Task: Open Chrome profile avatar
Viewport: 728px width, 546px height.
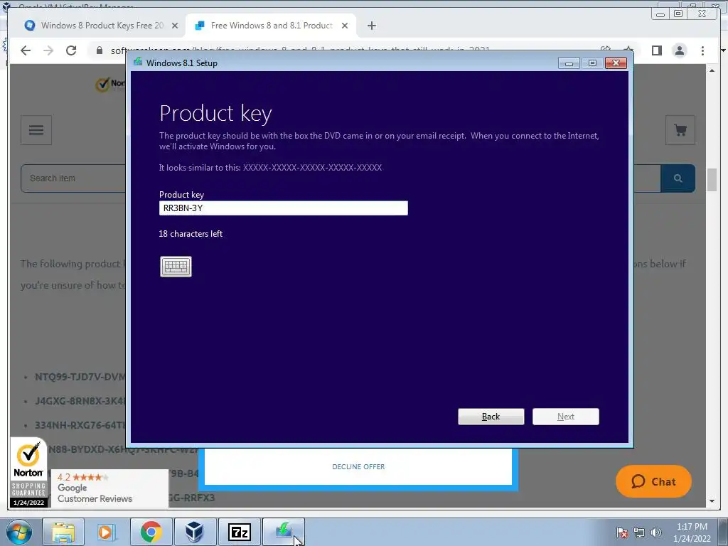Action: [x=679, y=50]
